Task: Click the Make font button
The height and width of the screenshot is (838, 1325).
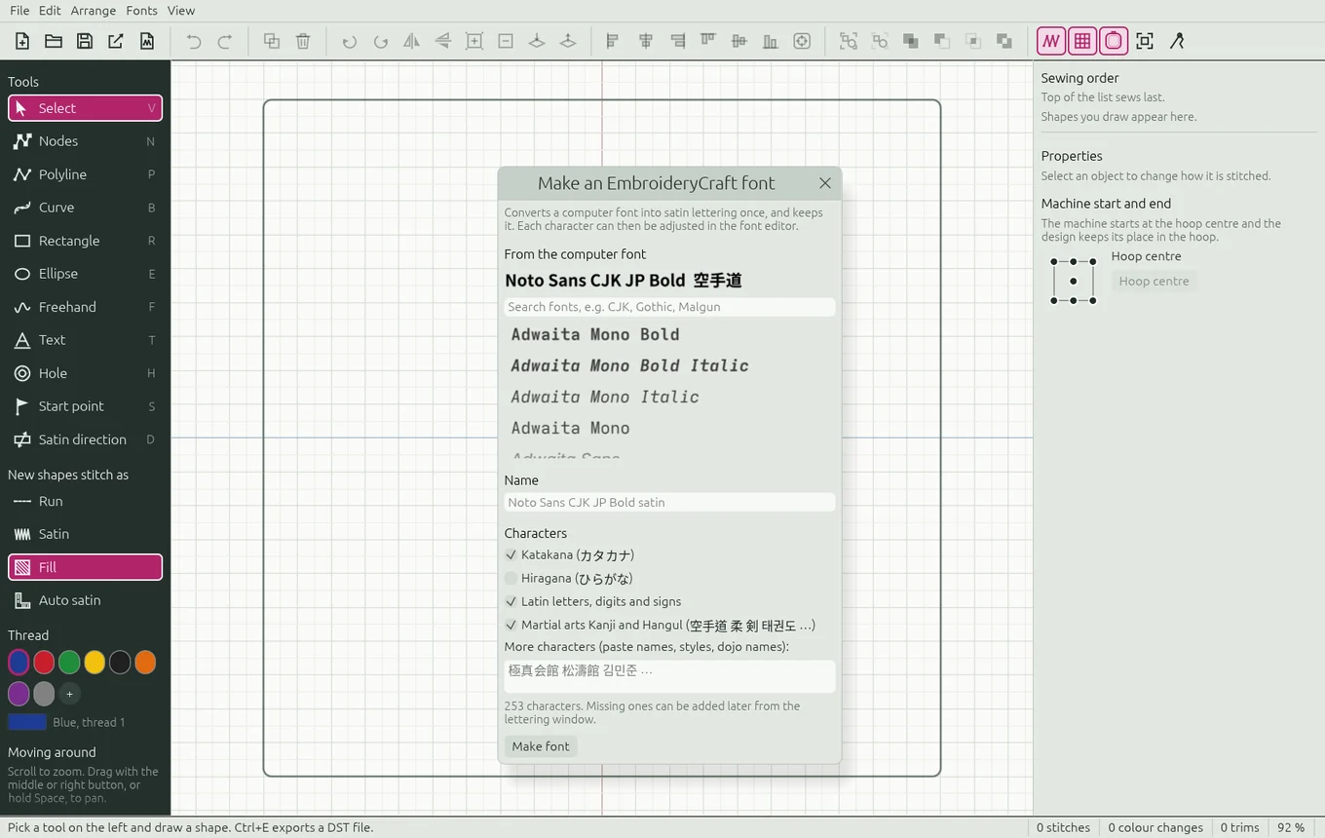Action: (541, 746)
